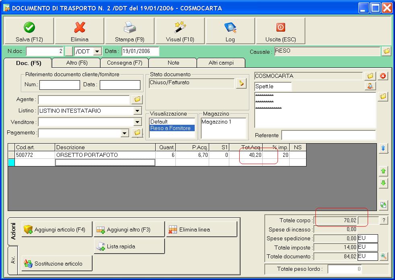Viewport: 395px width, 280px height.
Task: Switch to Altro (F6) tab
Action: [x=76, y=63]
